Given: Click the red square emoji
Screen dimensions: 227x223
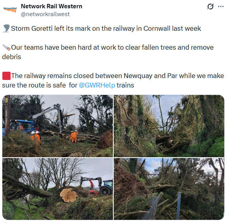Looking at the screenshot, I should pos(7,76).
